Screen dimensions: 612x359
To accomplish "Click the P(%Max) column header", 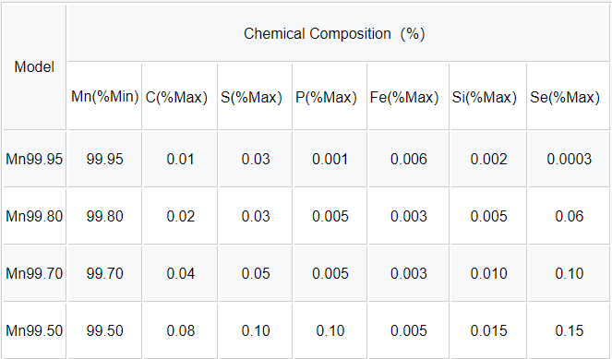I will [330, 96].
